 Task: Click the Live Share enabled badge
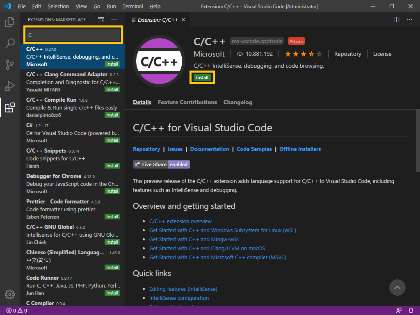(161, 164)
